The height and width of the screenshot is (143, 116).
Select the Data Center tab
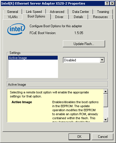[81, 12]
